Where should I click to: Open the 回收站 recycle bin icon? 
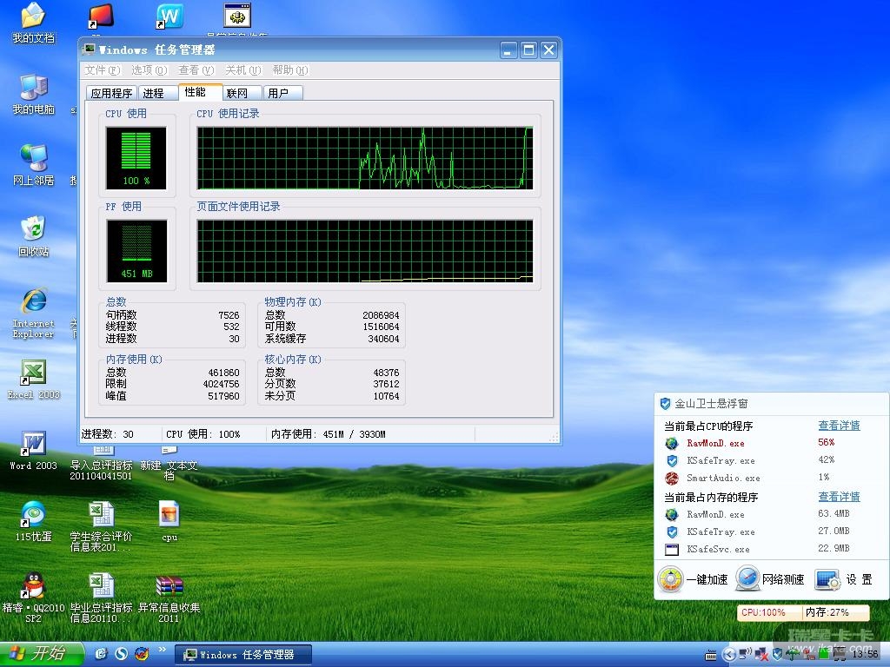33,230
